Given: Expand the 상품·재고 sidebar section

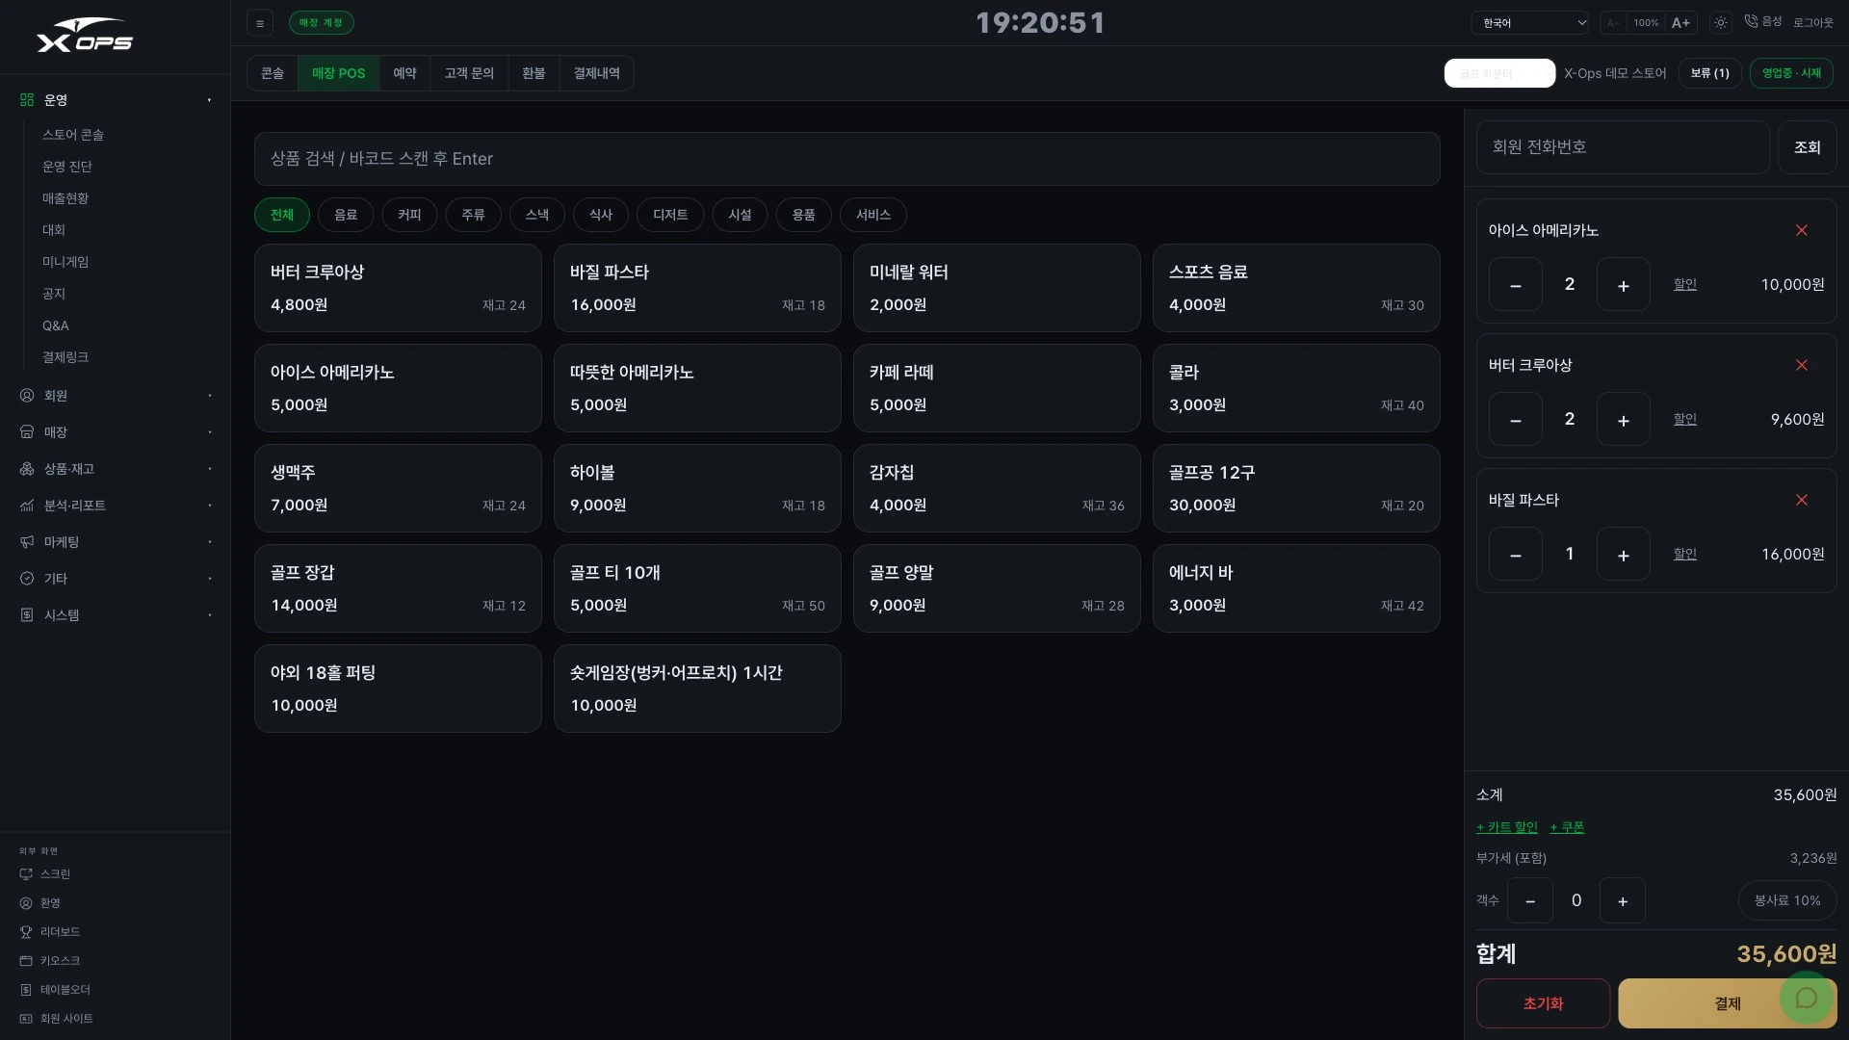Looking at the screenshot, I should [x=116, y=469].
